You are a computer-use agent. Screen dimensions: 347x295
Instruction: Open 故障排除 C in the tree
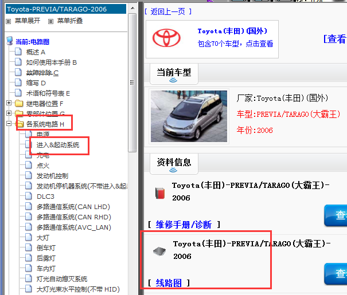tap(42, 73)
